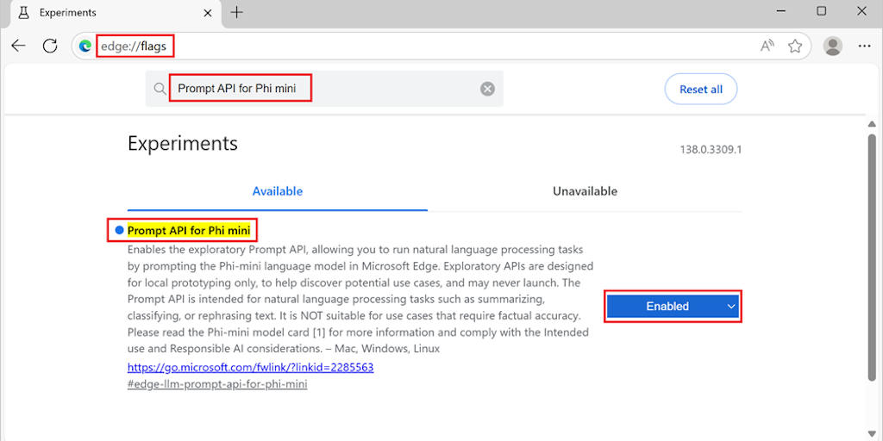Image resolution: width=883 pixels, height=441 pixels.
Task: Reload the page with the refresh icon
Action: (51, 47)
